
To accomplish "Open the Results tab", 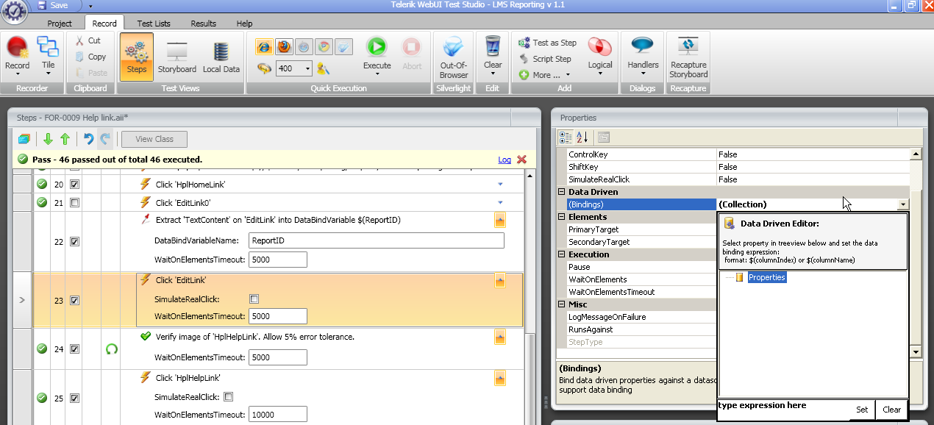I will tap(203, 24).
